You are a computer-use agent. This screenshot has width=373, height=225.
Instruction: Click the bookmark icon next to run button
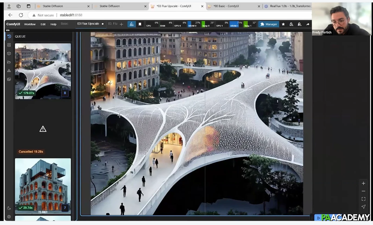pos(140,24)
